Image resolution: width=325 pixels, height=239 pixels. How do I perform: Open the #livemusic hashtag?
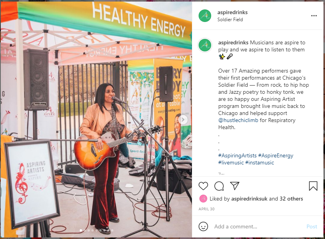click(x=231, y=162)
